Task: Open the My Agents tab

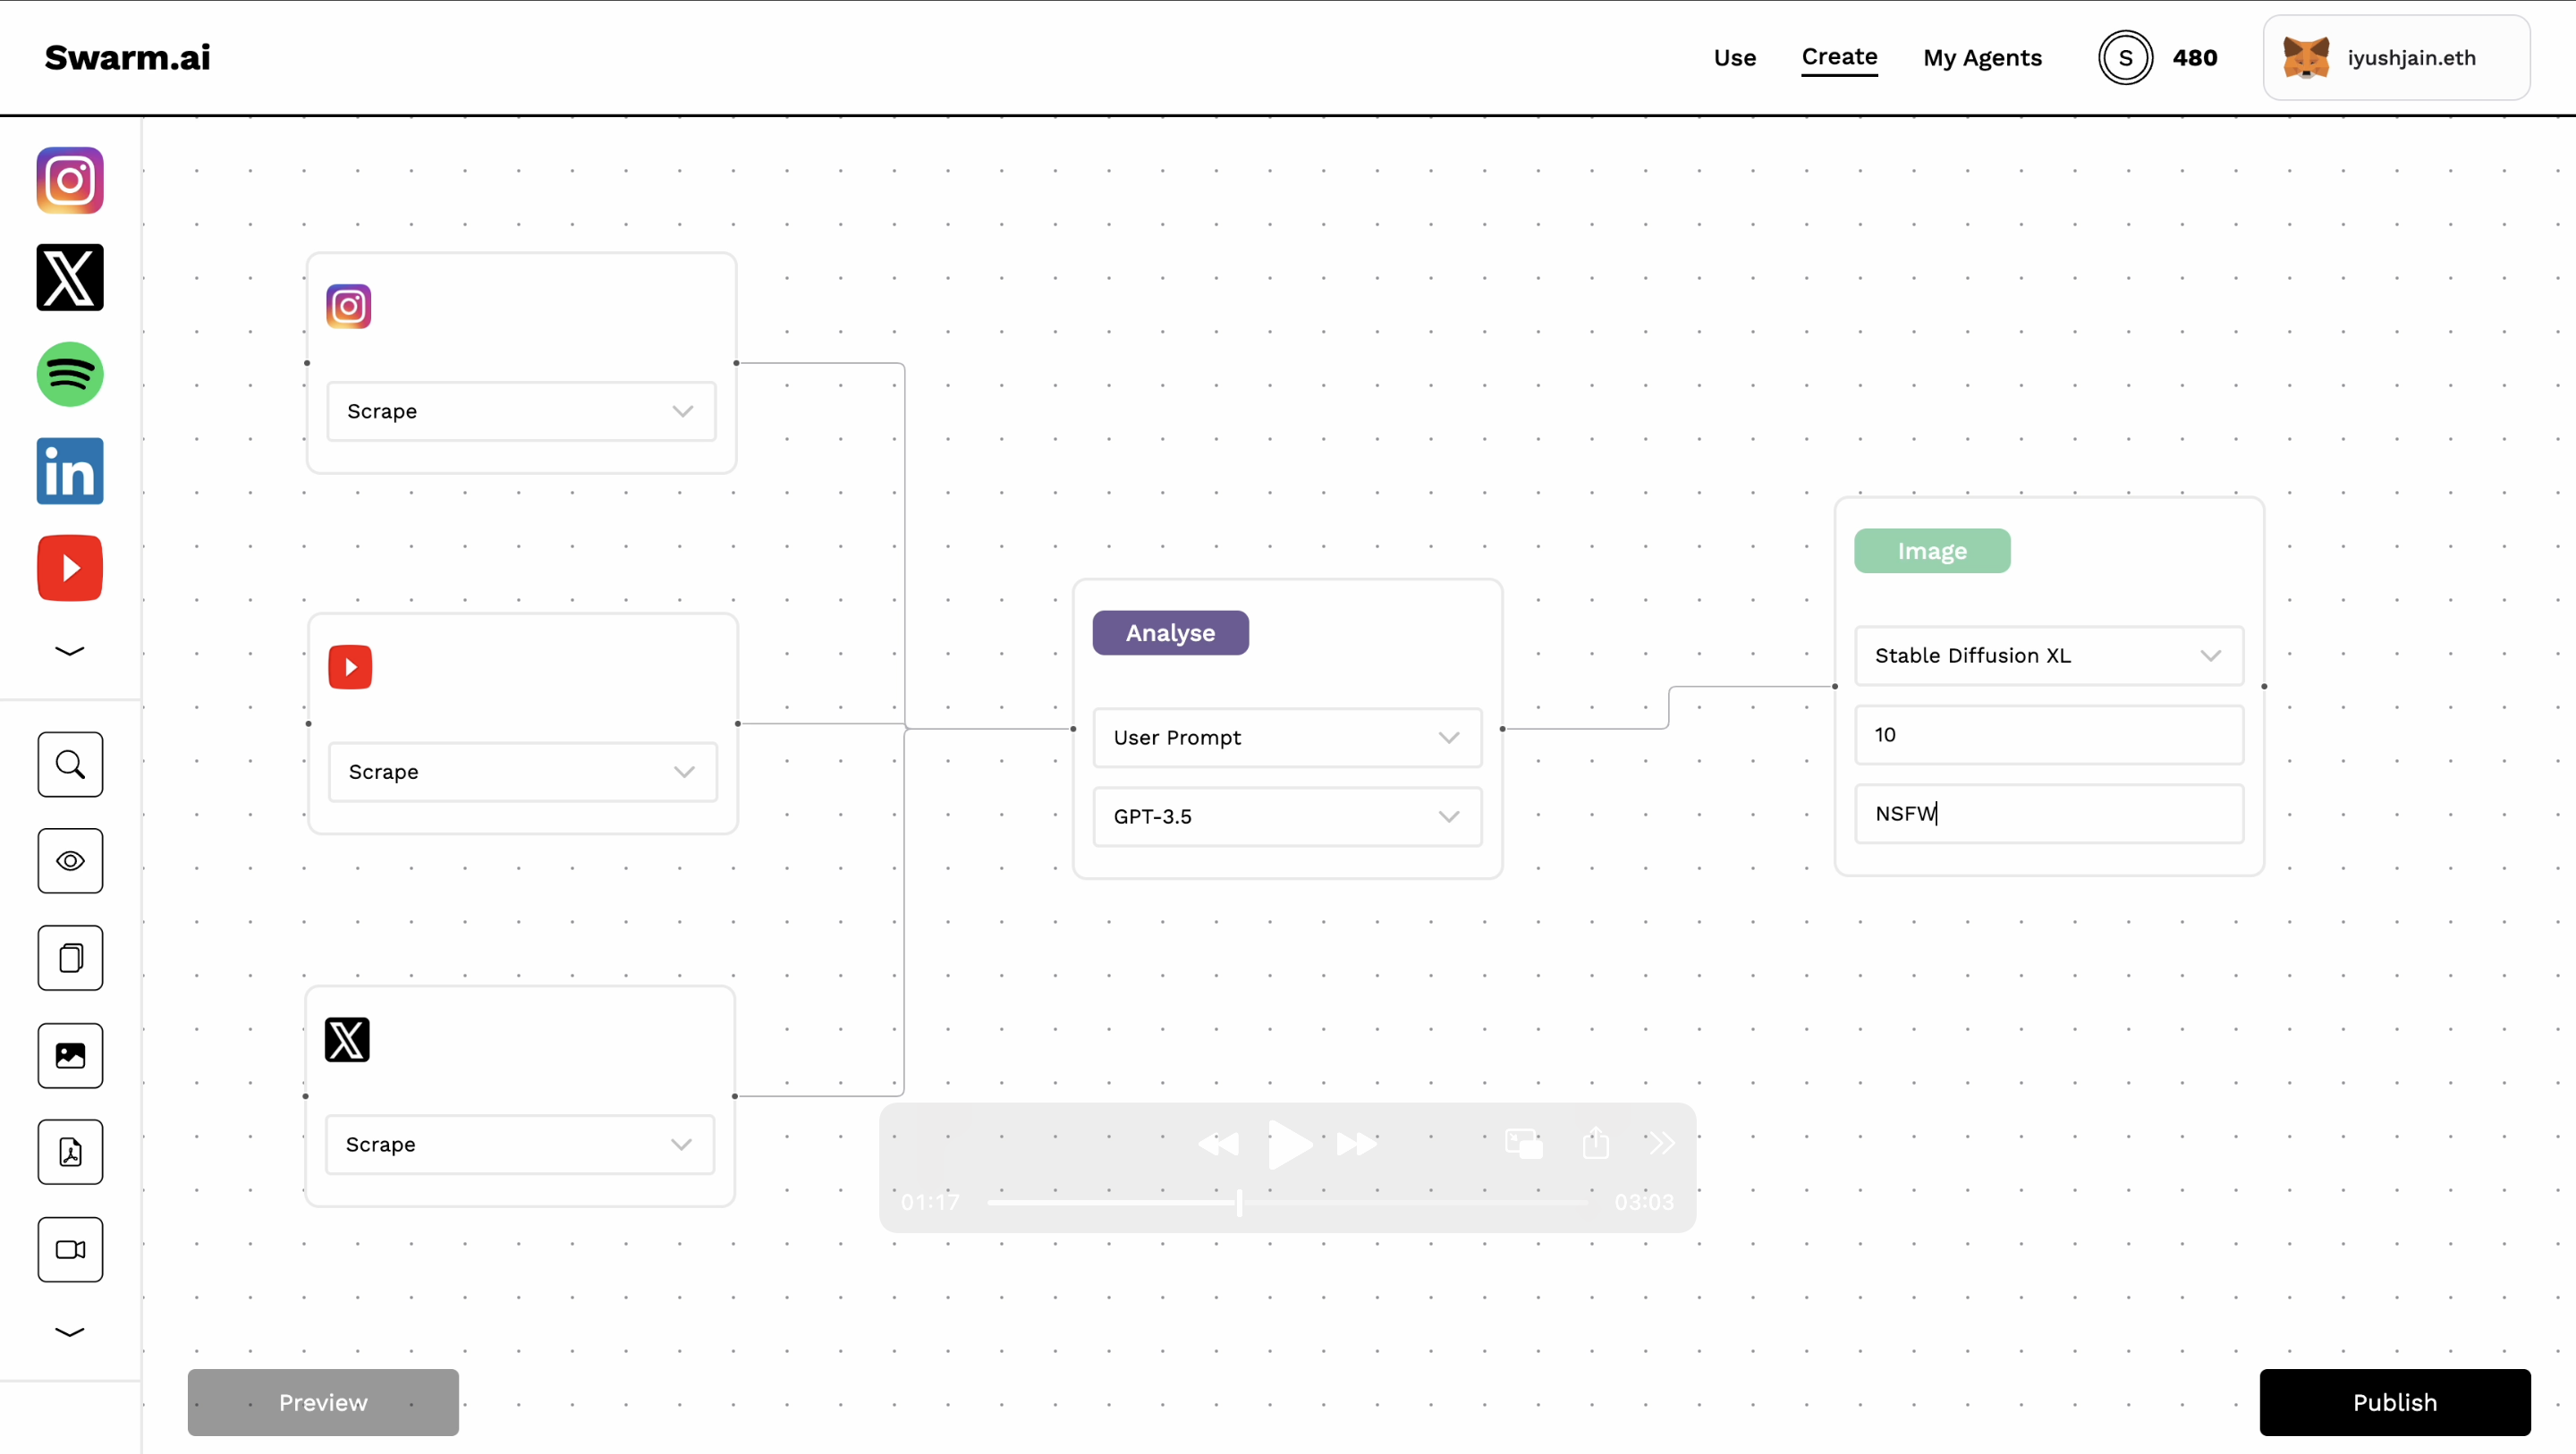Action: click(x=1982, y=58)
